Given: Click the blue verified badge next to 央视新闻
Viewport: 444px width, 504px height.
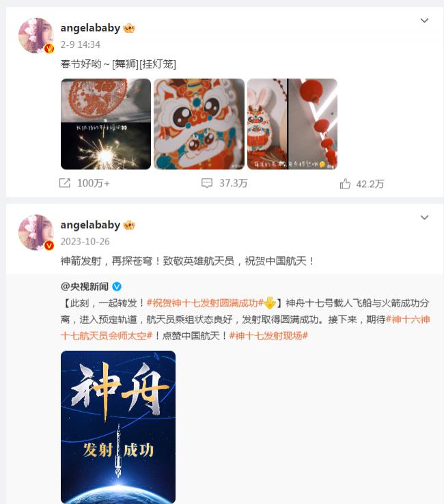Looking at the screenshot, I should tap(117, 286).
